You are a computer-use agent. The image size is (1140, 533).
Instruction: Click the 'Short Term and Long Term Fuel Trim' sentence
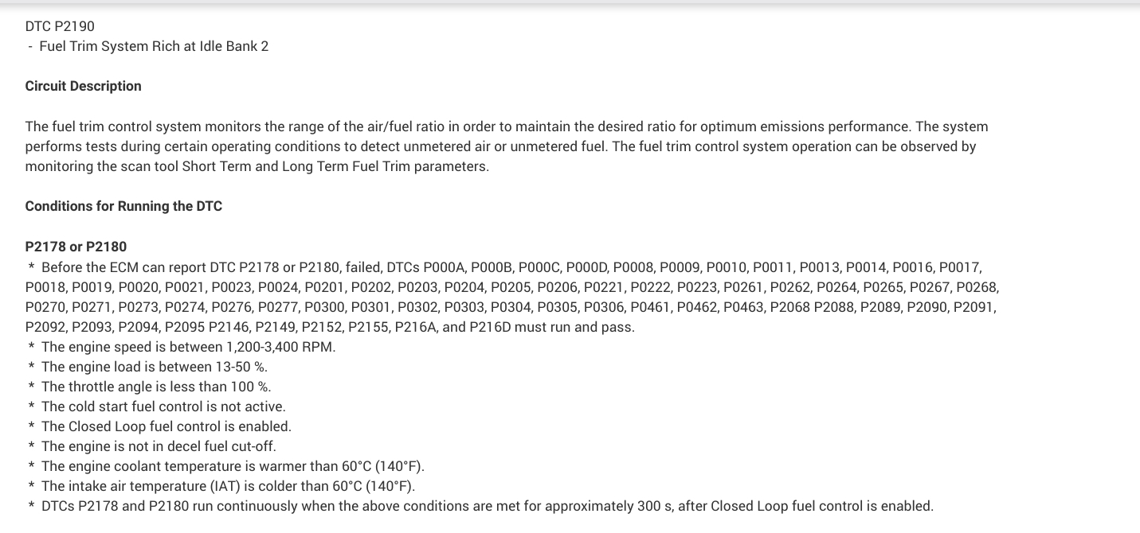(335, 166)
